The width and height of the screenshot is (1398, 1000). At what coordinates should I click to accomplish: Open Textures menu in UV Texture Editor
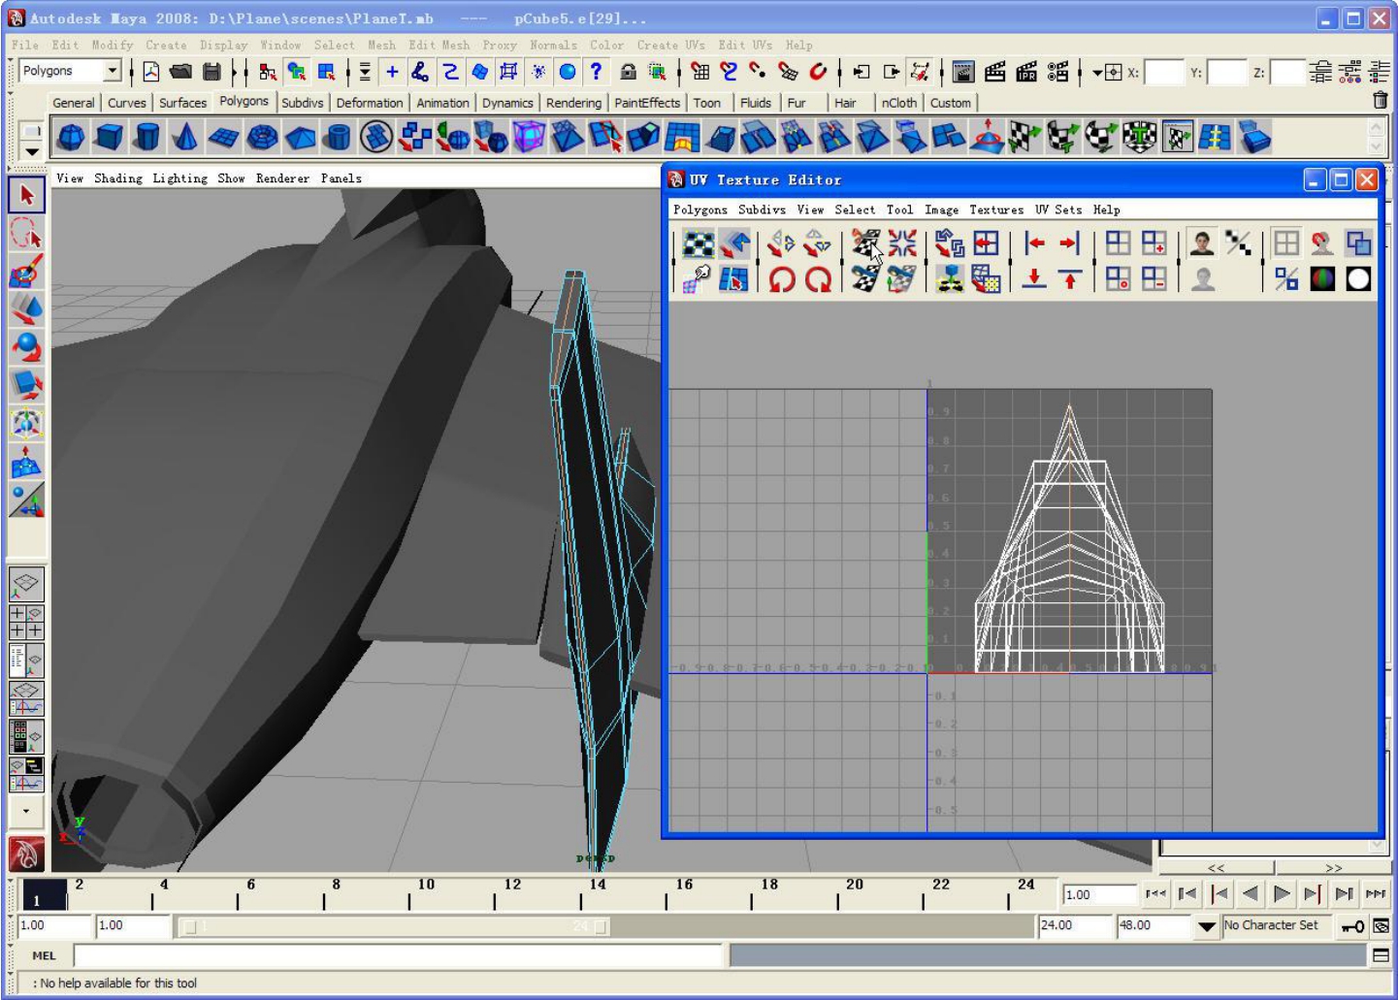click(996, 210)
